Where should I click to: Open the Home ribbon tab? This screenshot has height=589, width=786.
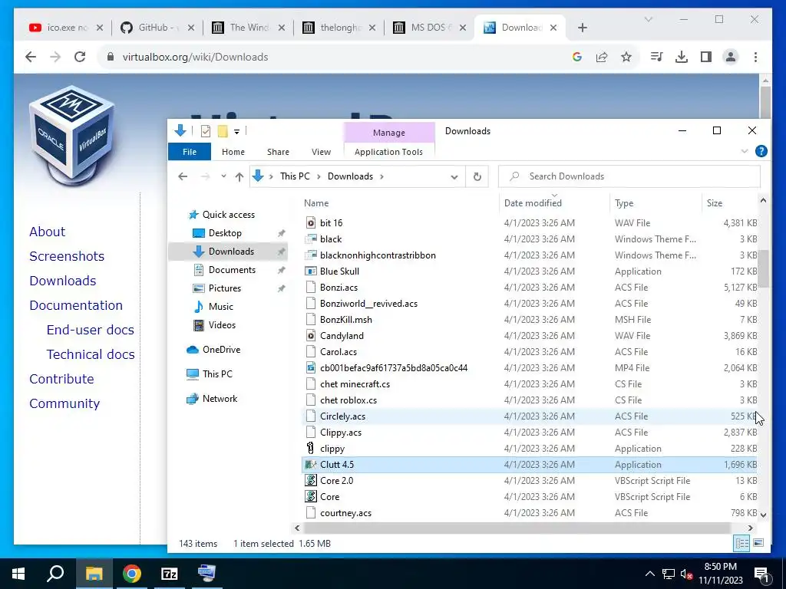[x=233, y=152]
